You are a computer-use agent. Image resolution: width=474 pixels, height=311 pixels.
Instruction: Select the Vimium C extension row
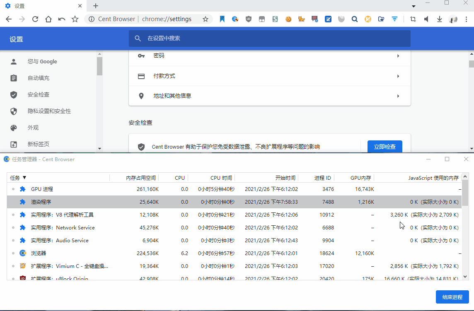coord(234,266)
